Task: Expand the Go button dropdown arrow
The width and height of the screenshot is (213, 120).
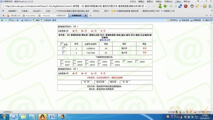Action: pos(154,6)
